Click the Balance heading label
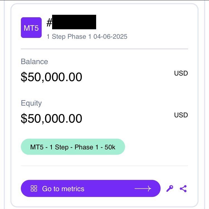 (x=34, y=62)
